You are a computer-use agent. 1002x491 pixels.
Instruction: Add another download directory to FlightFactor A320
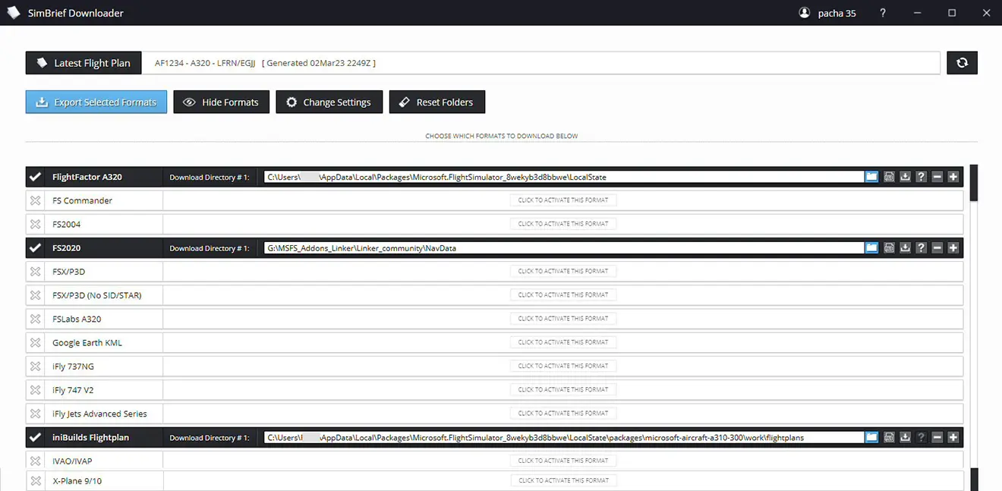tap(953, 177)
